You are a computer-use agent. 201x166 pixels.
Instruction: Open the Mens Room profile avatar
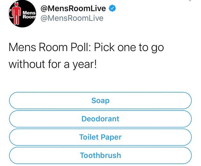(x=22, y=14)
